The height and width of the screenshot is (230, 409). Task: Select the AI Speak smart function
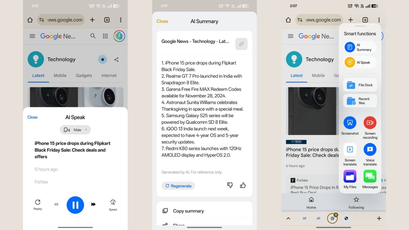tap(359, 62)
